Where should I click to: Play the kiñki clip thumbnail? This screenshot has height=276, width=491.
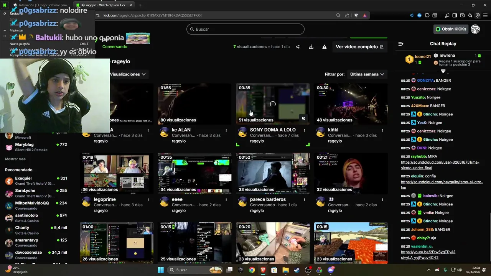click(x=351, y=104)
